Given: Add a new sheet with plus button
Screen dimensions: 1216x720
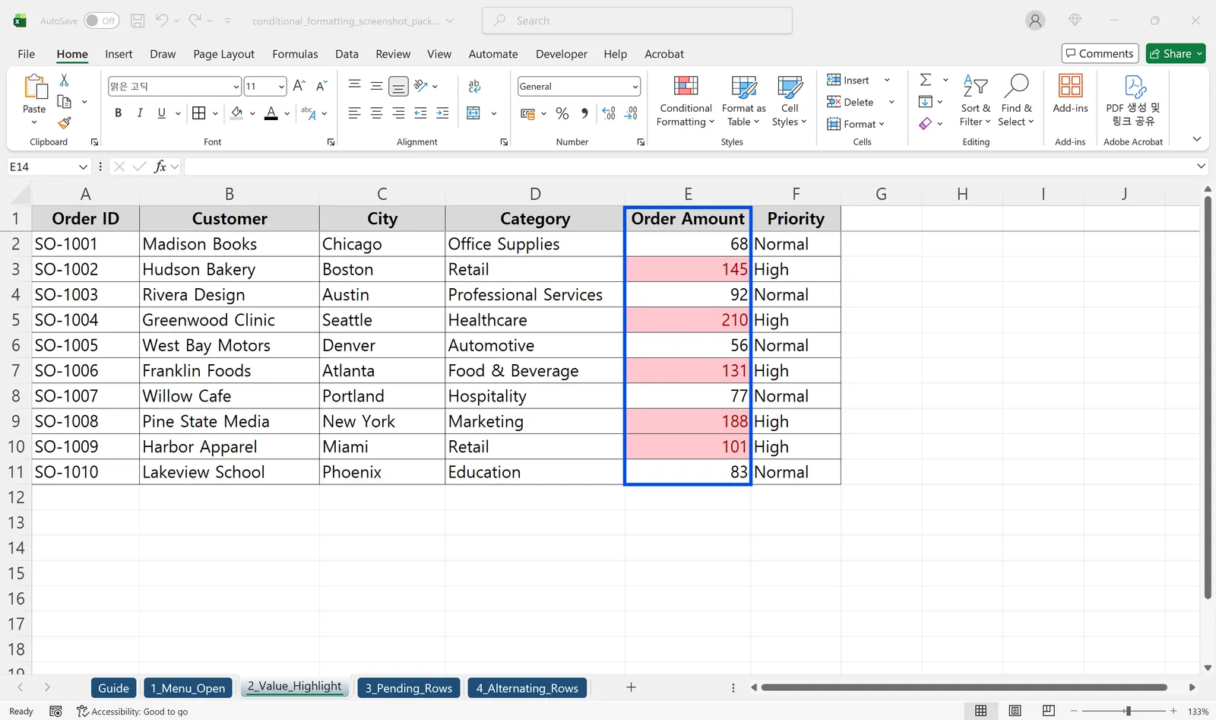Looking at the screenshot, I should (x=631, y=687).
